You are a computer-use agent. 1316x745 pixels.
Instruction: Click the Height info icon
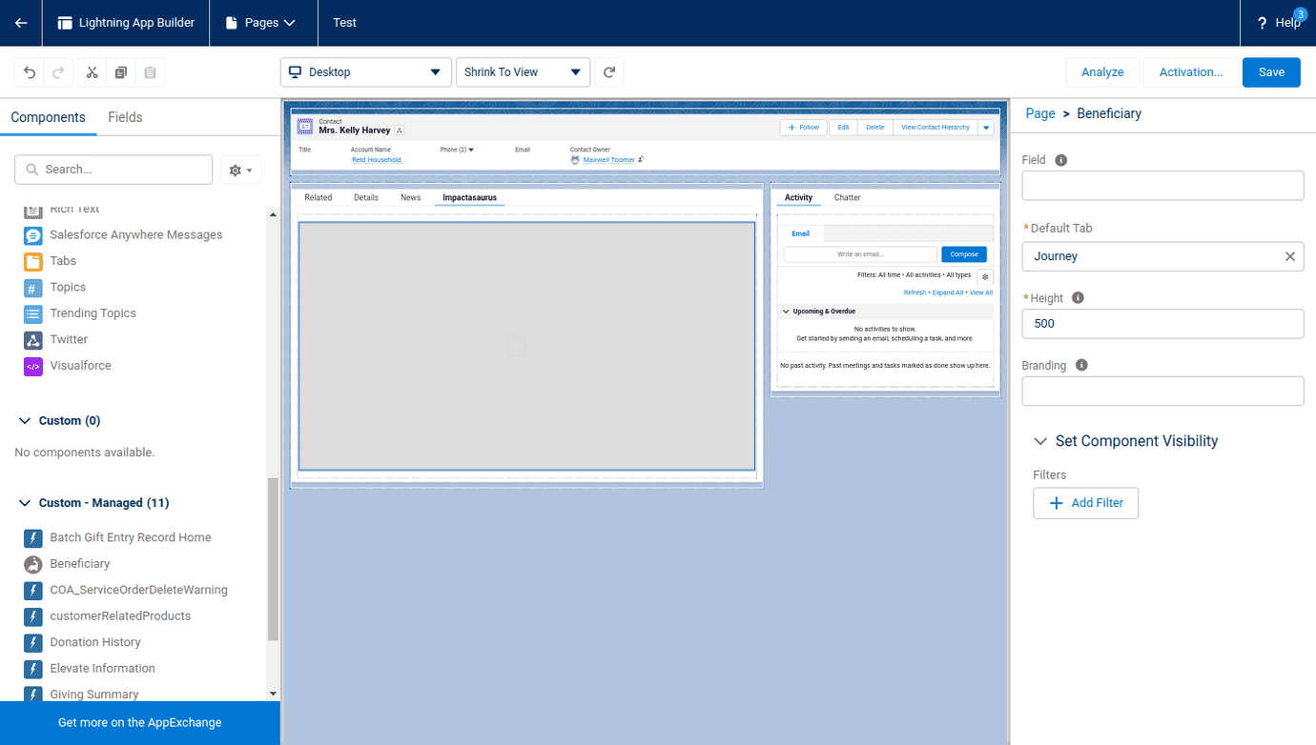[x=1078, y=297]
